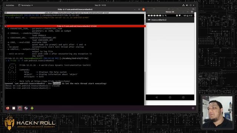Viewport: 237px width, 133px height.
Task: Open the green Android icon in dock
Action: coord(32,108)
